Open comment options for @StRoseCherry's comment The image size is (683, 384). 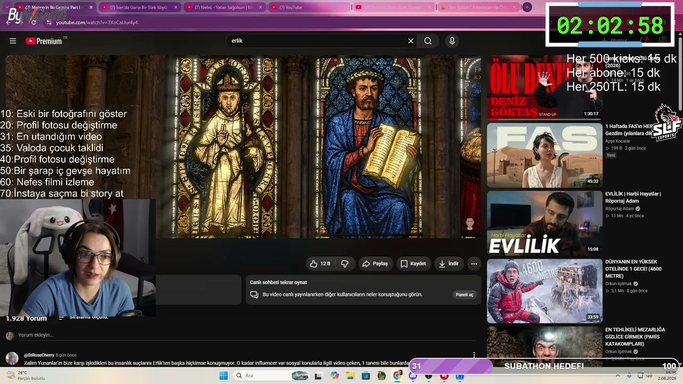(474, 355)
